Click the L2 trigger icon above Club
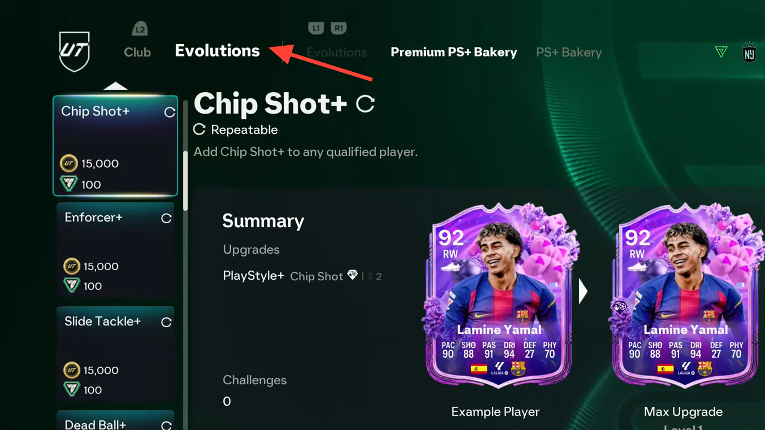The width and height of the screenshot is (765, 430). 140,28
